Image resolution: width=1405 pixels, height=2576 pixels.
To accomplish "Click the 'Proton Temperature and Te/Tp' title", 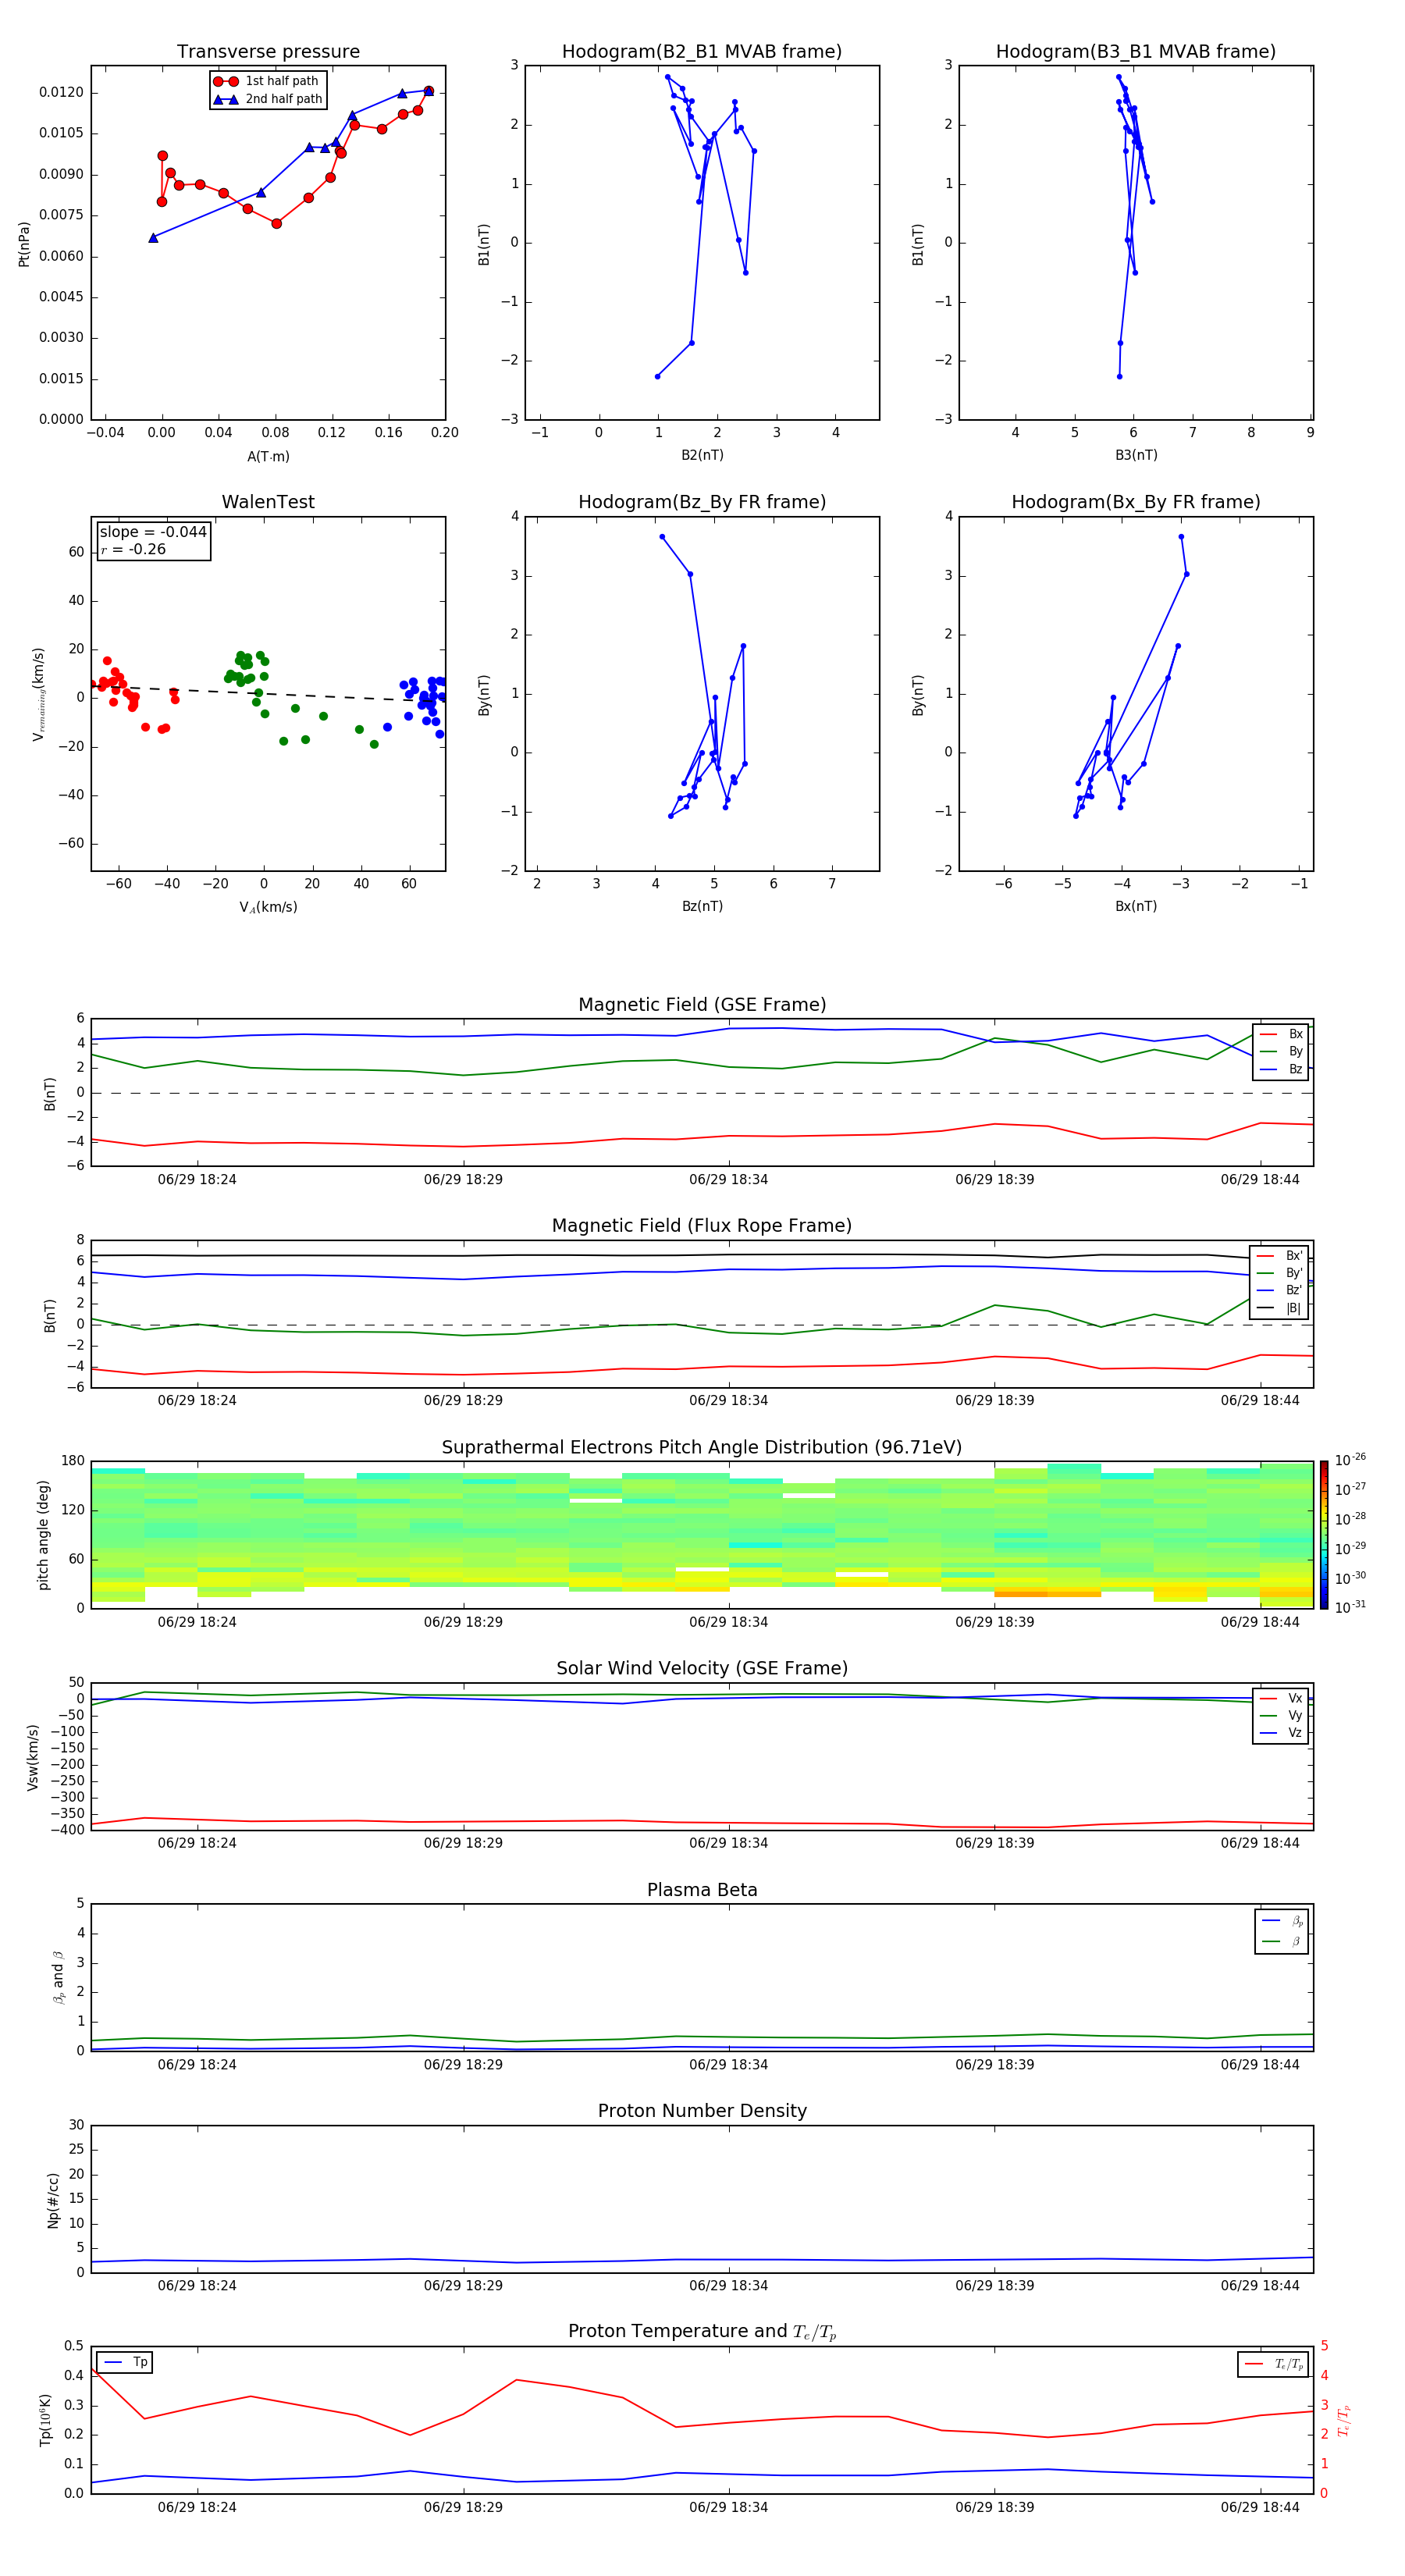I will [702, 2331].
